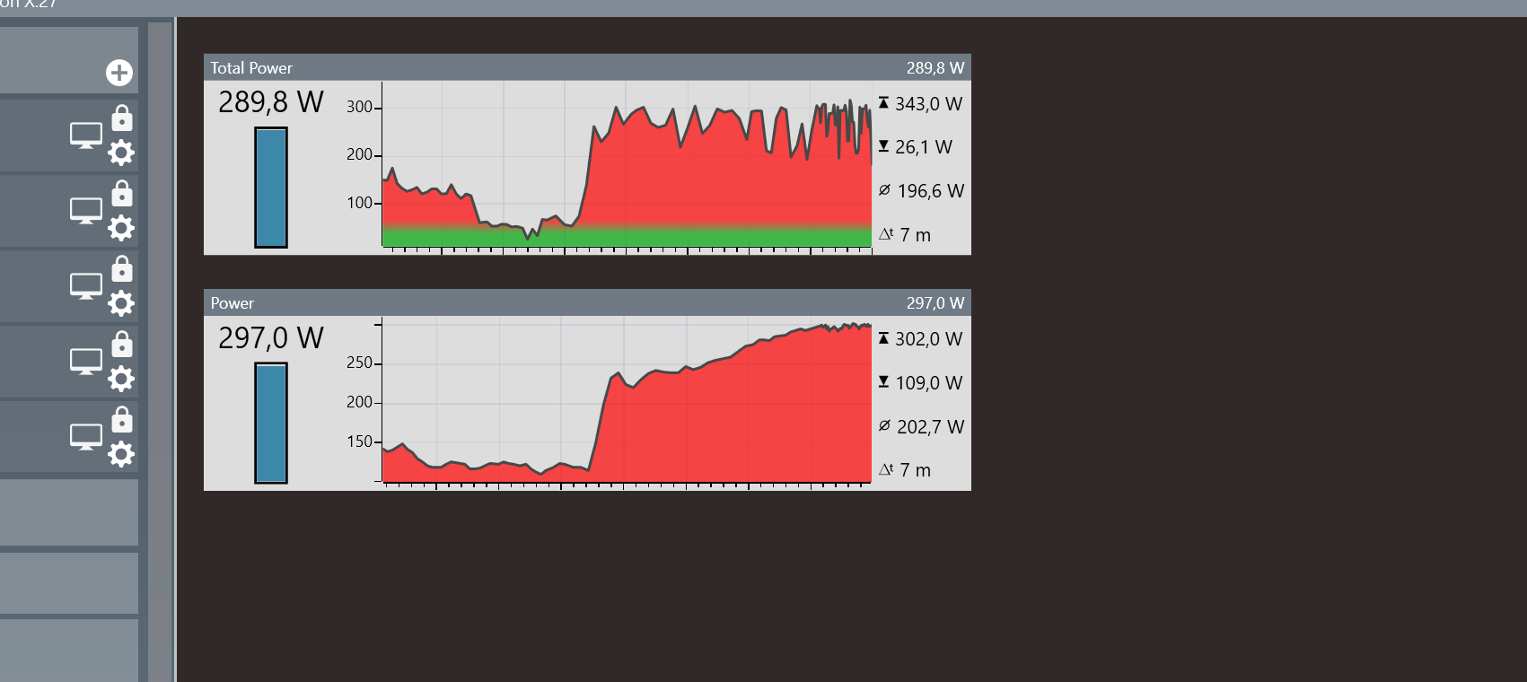Toggle the lock on the first device
Viewport: 1527px width, 682px height.
pos(122,118)
